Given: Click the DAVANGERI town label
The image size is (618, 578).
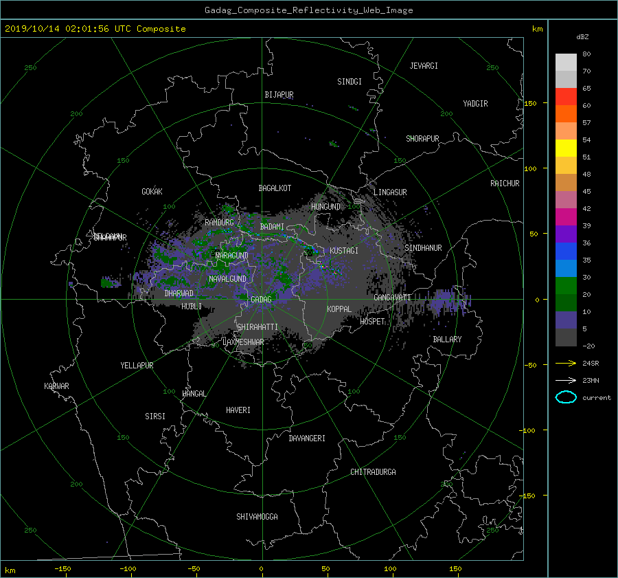Looking at the screenshot, I should (307, 438).
